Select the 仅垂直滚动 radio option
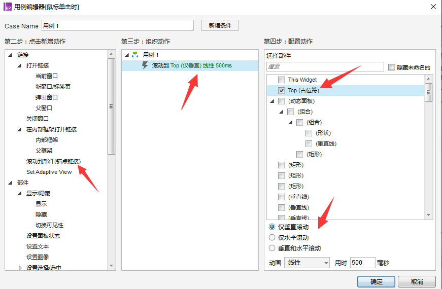Viewport: 442px width, 289px height. click(x=272, y=227)
